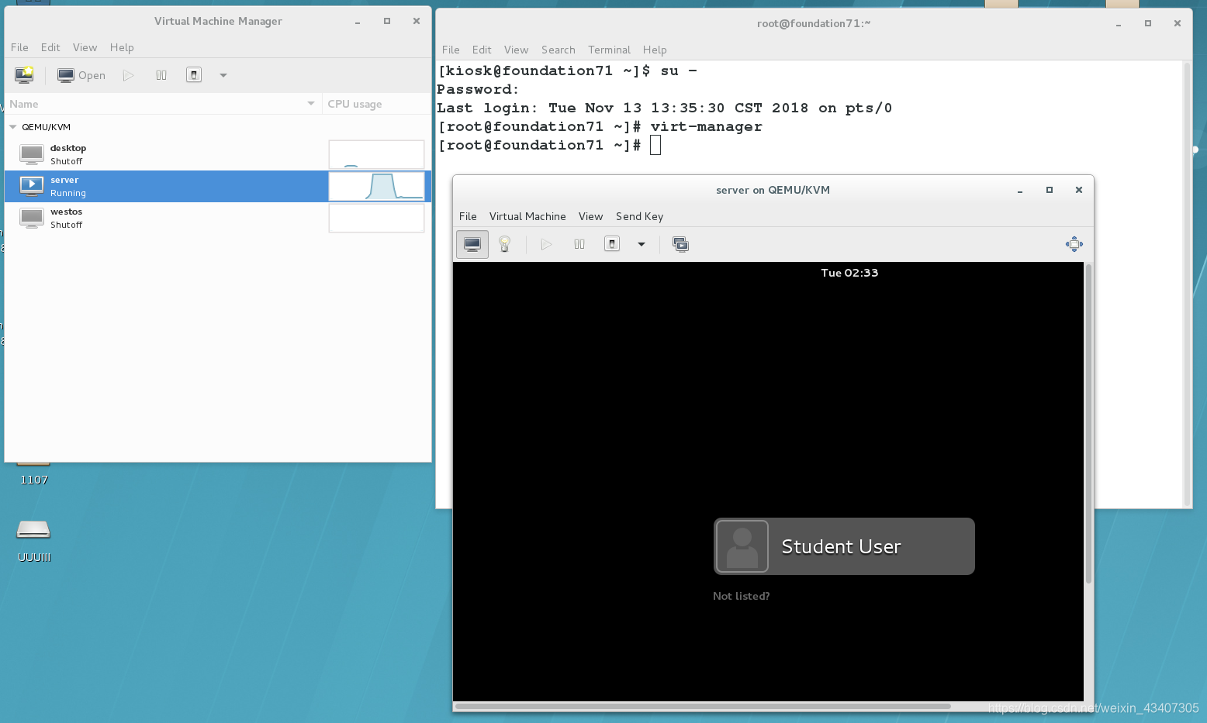Click the server VM running icon
This screenshot has height=723, width=1207.
pos(32,186)
